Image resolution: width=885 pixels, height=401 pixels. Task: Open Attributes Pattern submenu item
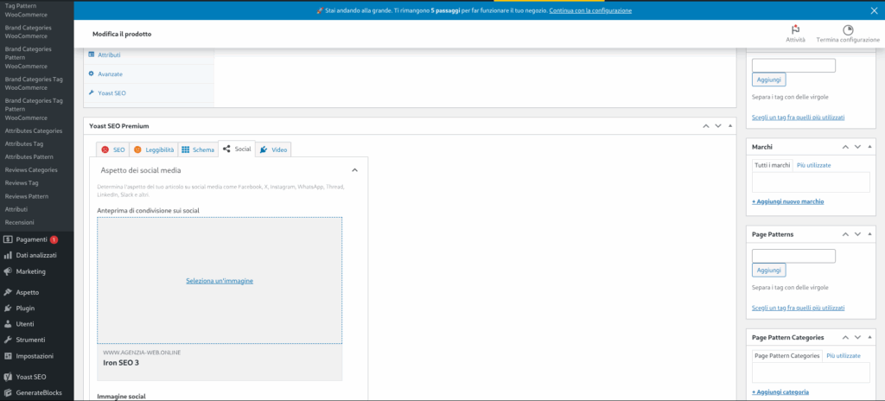coord(29,156)
